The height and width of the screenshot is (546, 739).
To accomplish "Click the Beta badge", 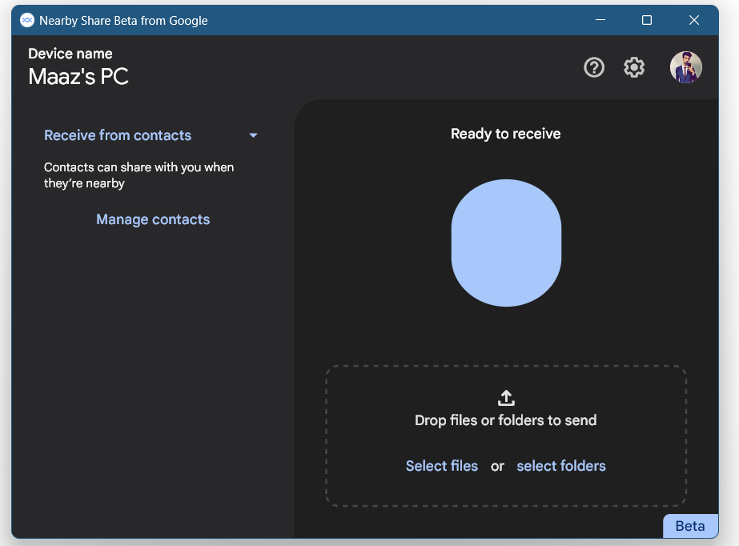I will click(x=690, y=526).
